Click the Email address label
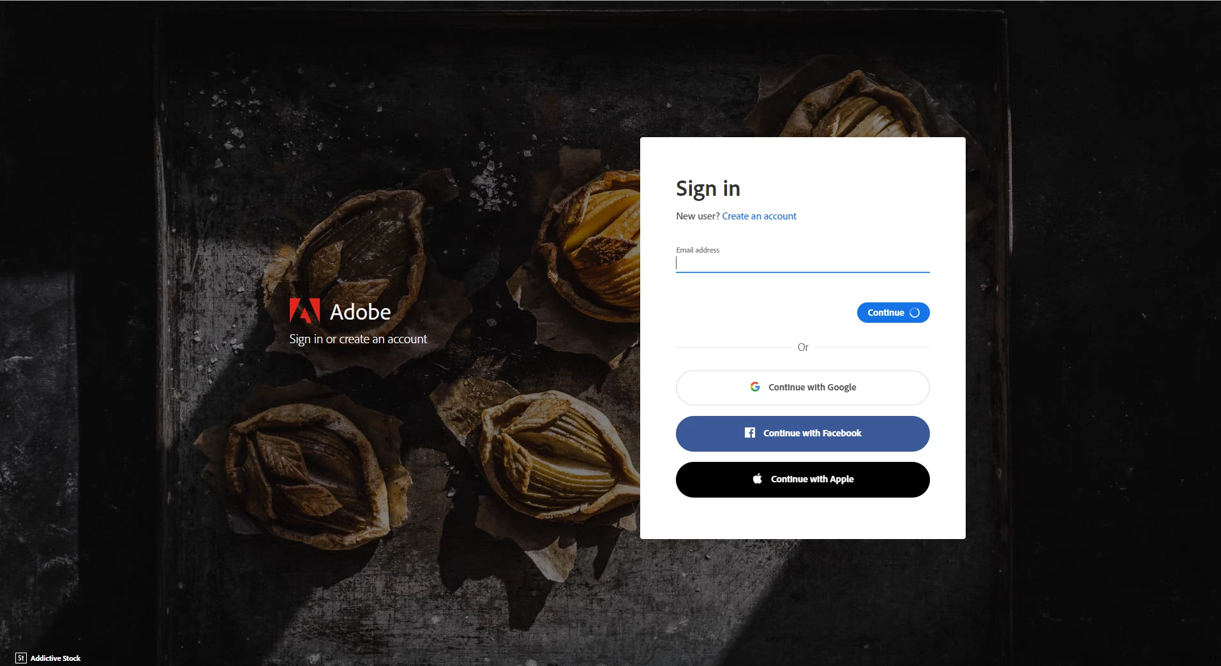1221x666 pixels. coord(698,250)
